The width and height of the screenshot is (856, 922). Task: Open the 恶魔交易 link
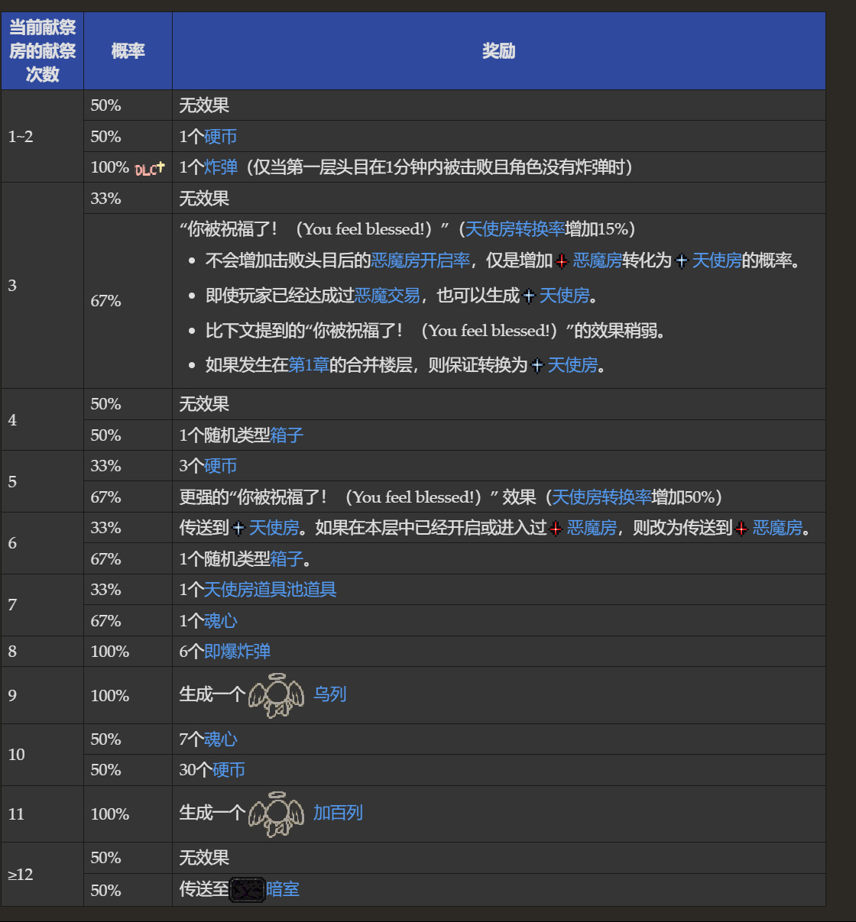click(x=387, y=296)
